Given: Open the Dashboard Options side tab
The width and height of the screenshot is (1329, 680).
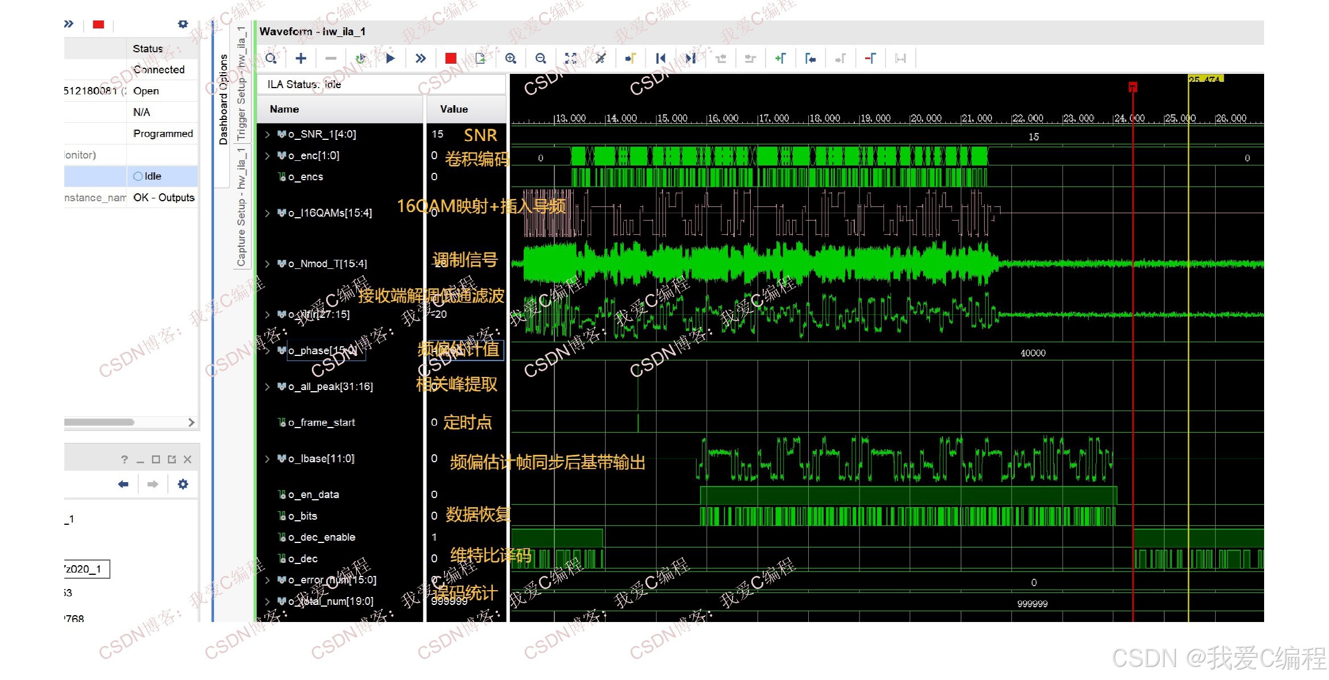Looking at the screenshot, I should point(223,99).
